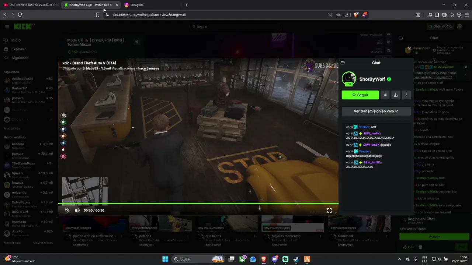View site information icon in address bar
Image resolution: width=472 pixels, height=265 pixels.
(x=107, y=15)
